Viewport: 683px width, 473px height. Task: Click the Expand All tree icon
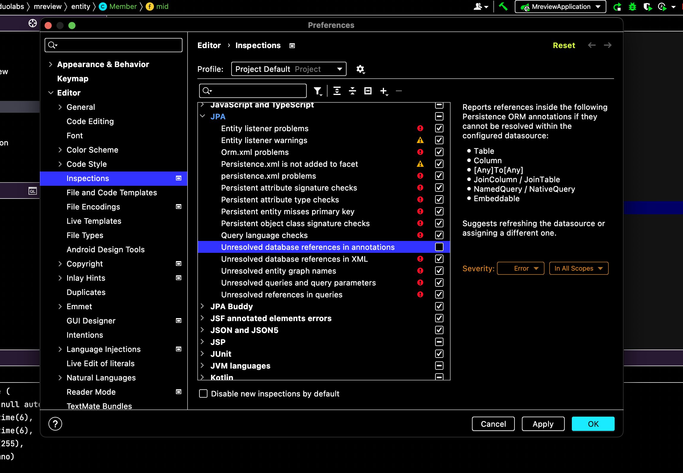click(337, 91)
